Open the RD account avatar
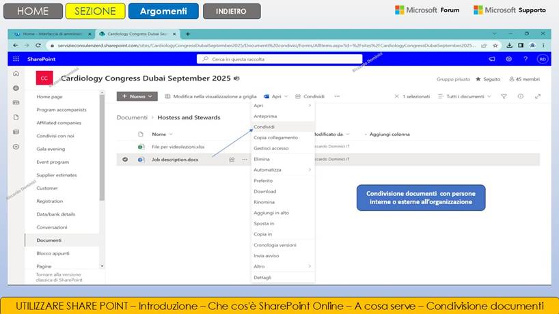This screenshot has width=559, height=314. pyautogui.click(x=543, y=59)
